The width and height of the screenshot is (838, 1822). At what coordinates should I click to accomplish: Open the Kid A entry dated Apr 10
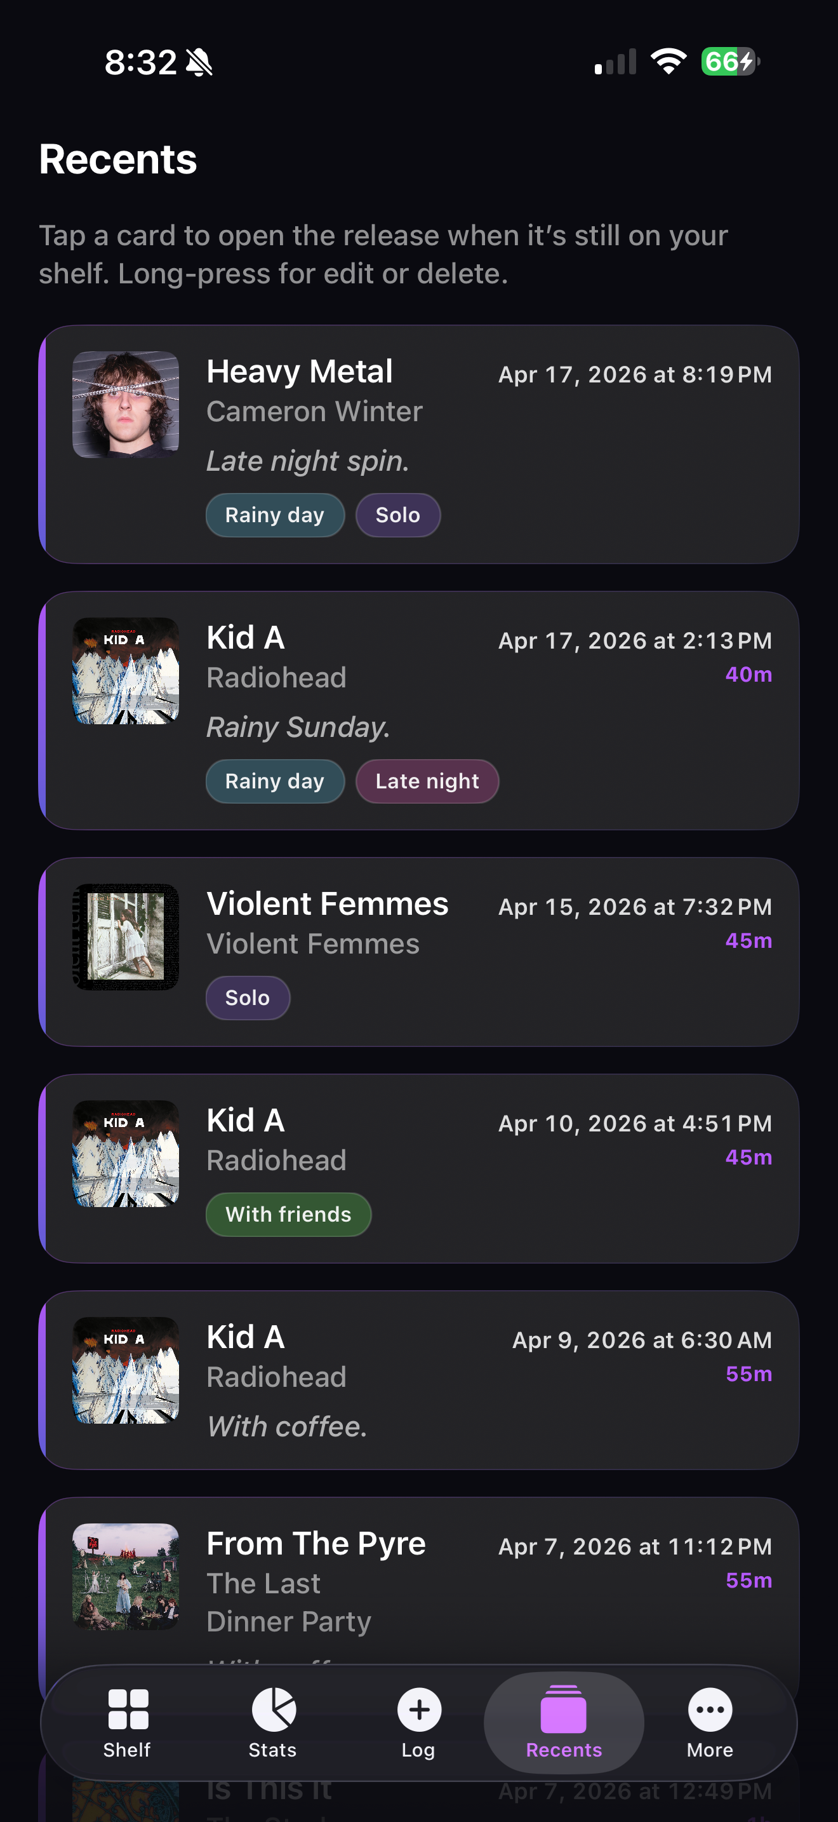419,1168
